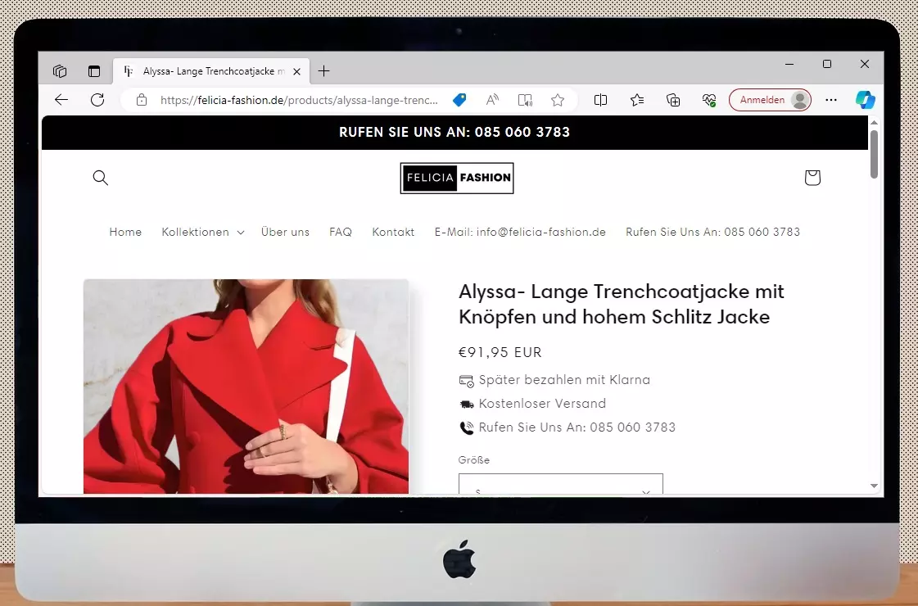
Task: Close the Alyssa Trenchcoatjacke tab
Action: coord(296,71)
